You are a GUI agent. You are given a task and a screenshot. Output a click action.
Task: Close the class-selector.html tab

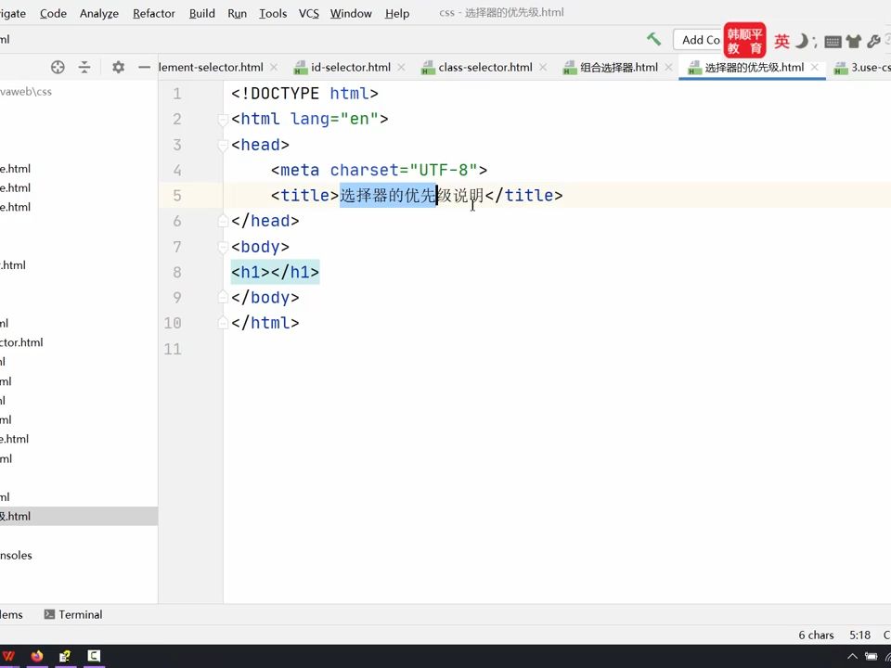coord(543,67)
